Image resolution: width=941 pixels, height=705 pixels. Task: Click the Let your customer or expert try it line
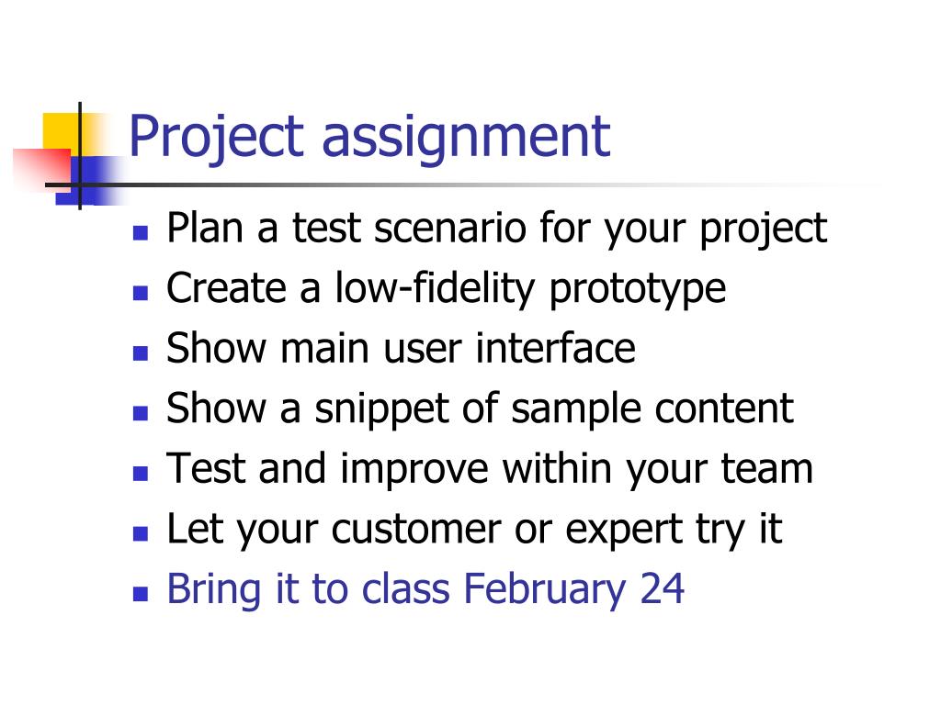tap(474, 530)
